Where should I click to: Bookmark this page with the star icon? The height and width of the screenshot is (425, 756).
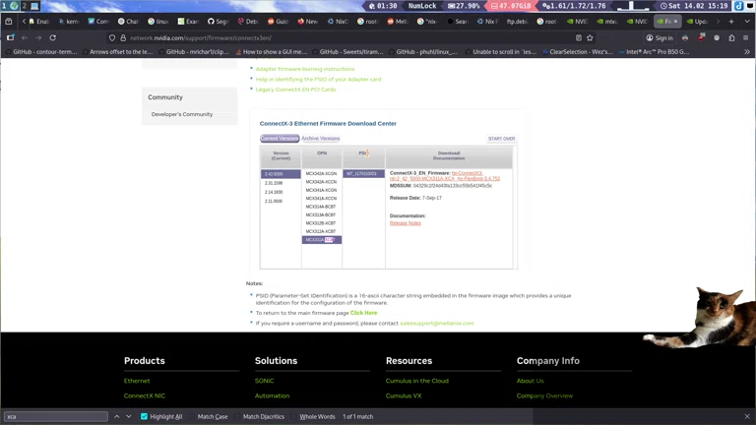[x=590, y=37]
